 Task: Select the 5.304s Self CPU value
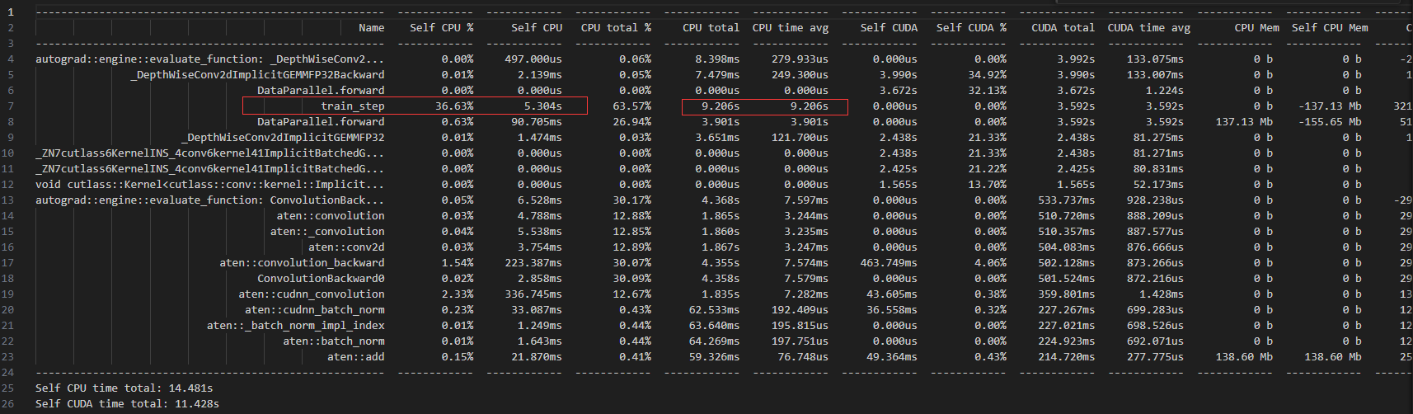[x=543, y=106]
